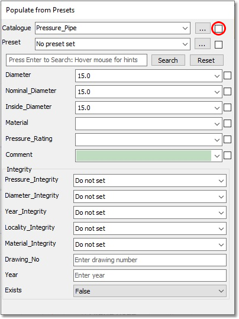This screenshot has height=319, width=239.
Task: Click the ellipsis button beside Preset
Action: 202,44
